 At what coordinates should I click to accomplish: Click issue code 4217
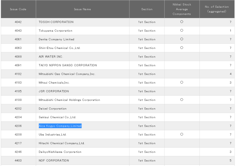(x=18, y=143)
